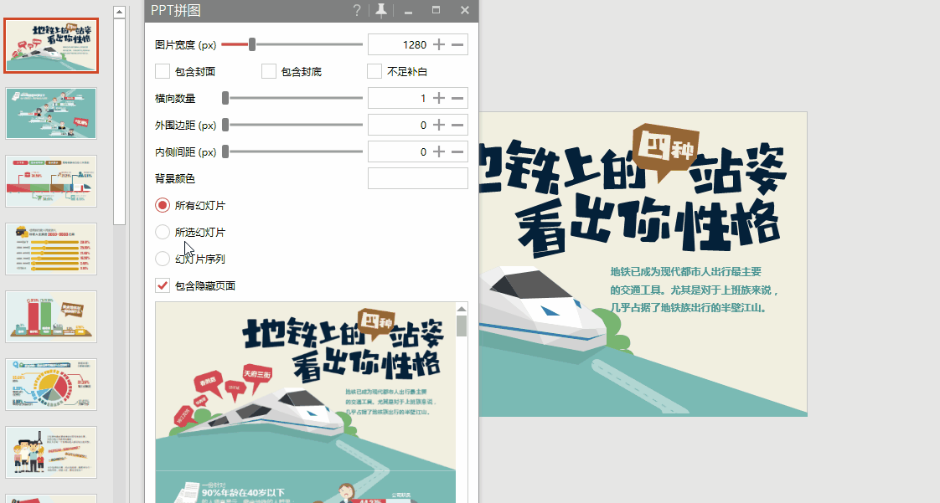The image size is (940, 503).
Task: Select the 所选幻灯片 radio option
Action: [163, 232]
